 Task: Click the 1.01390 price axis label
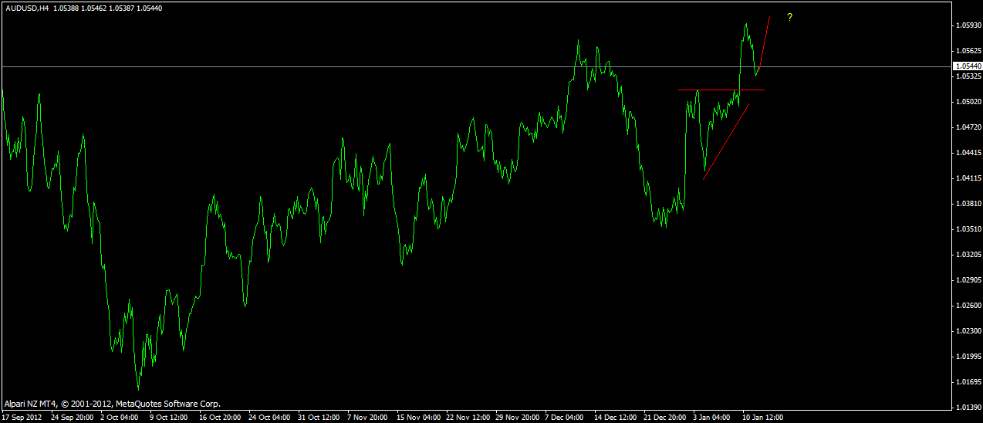pyautogui.click(x=968, y=408)
